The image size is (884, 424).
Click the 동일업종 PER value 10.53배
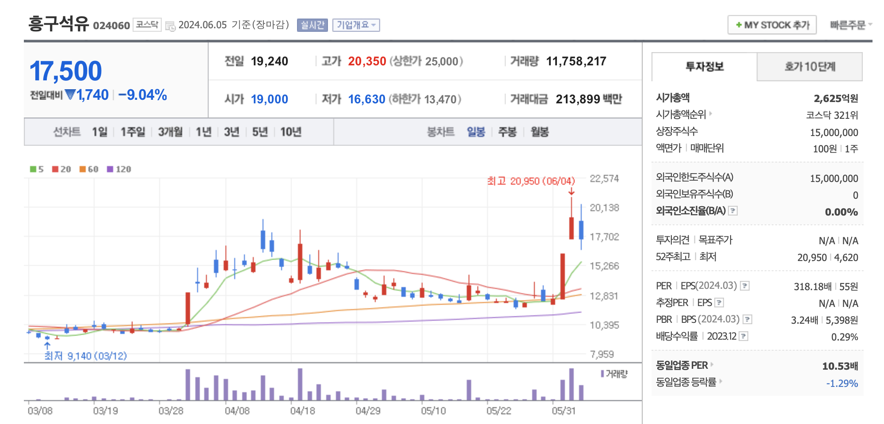[x=840, y=366]
